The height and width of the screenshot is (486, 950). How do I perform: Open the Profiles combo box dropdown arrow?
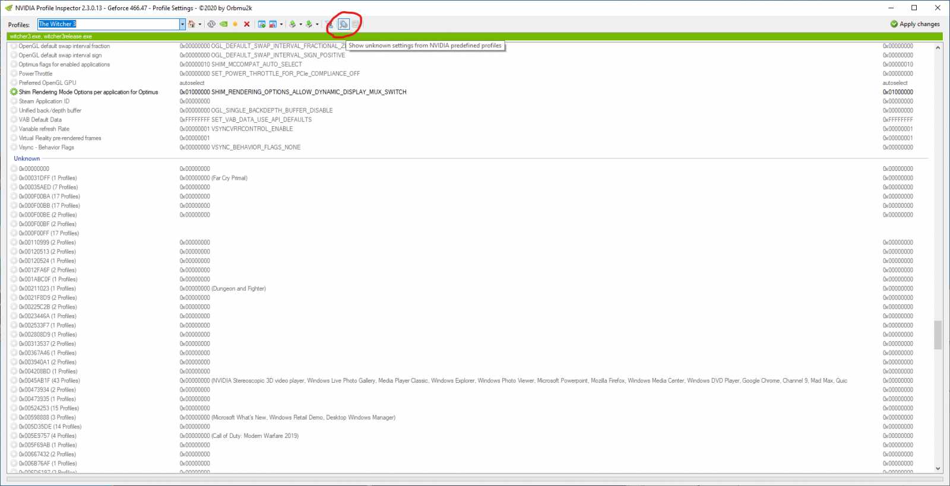pos(182,24)
